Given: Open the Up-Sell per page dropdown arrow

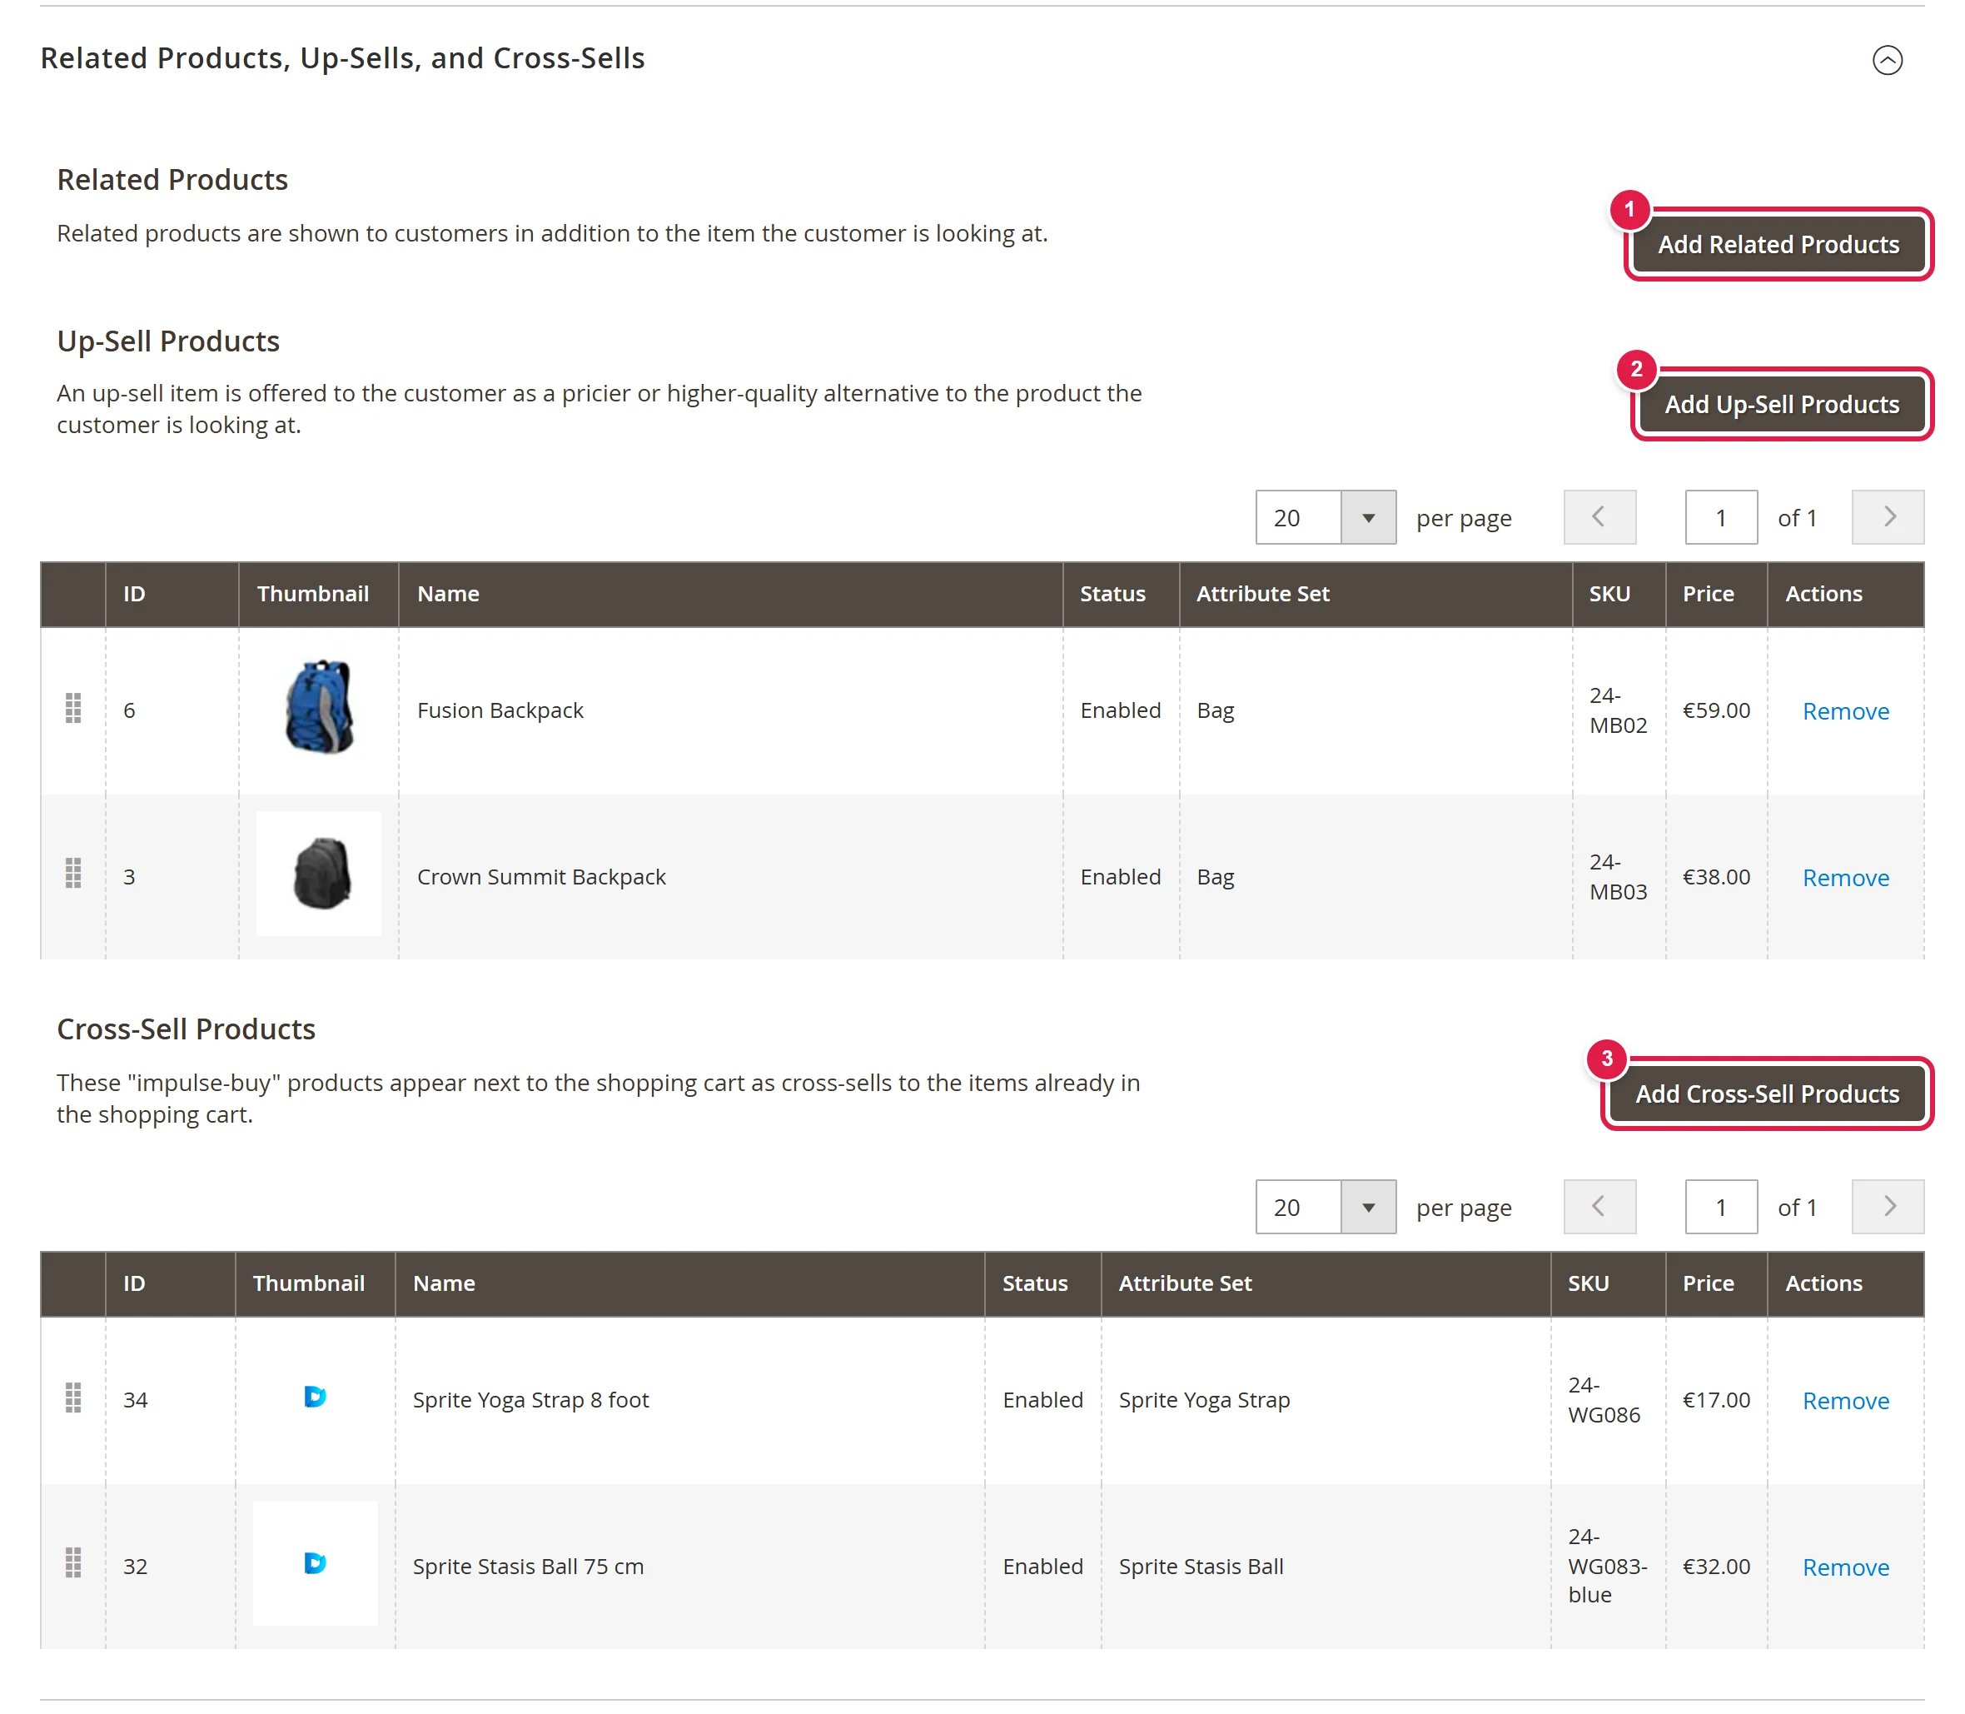Looking at the screenshot, I should point(1368,517).
